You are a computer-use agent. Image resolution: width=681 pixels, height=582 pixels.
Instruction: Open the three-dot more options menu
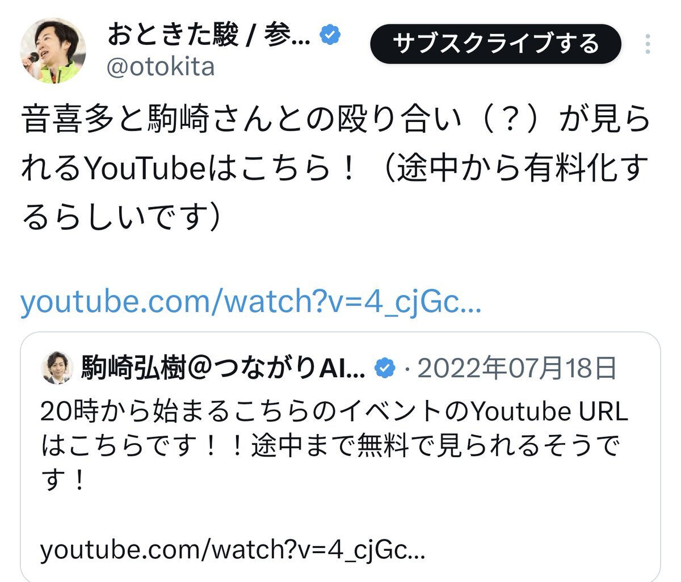pos(648,44)
